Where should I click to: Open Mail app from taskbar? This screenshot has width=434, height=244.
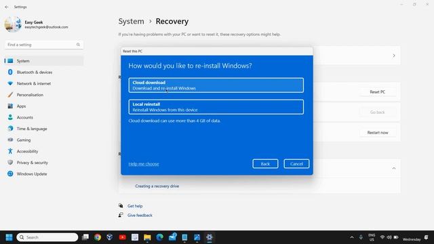(x=172, y=237)
